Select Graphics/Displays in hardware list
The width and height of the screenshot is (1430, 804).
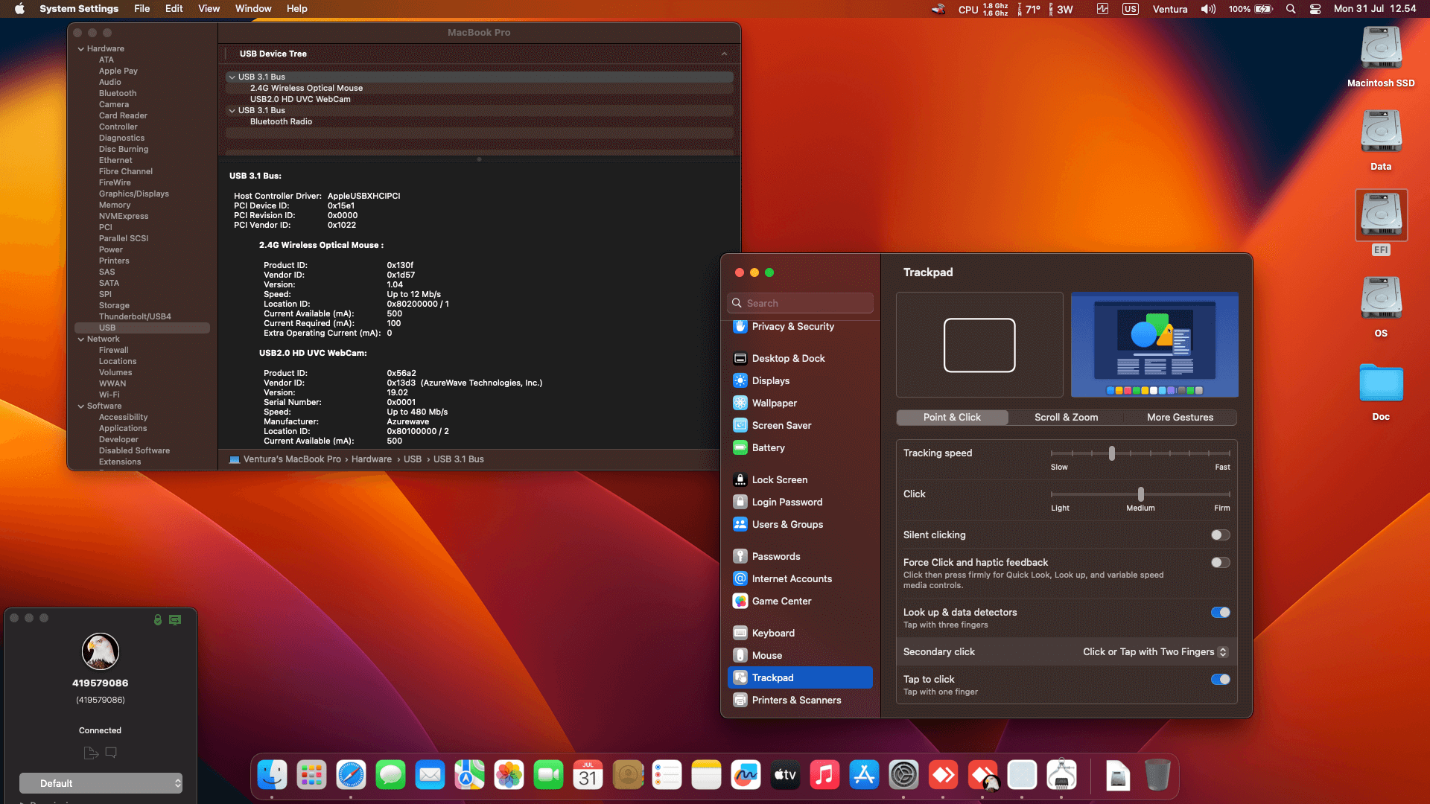(134, 194)
